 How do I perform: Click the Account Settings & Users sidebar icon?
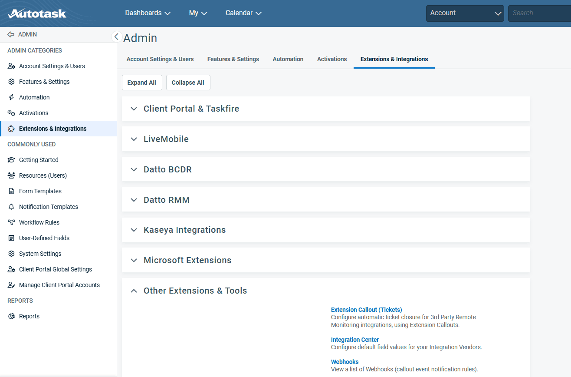click(11, 66)
